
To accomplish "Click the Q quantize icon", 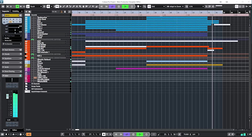I will tap(186, 6).
